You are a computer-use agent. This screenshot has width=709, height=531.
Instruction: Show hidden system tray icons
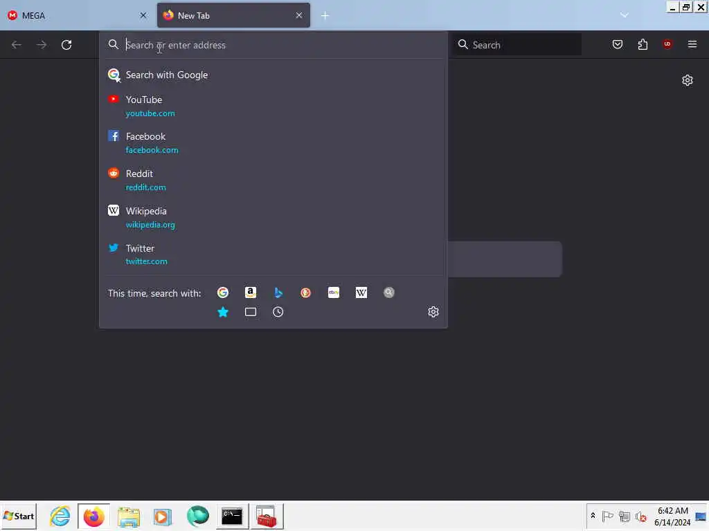point(593,516)
